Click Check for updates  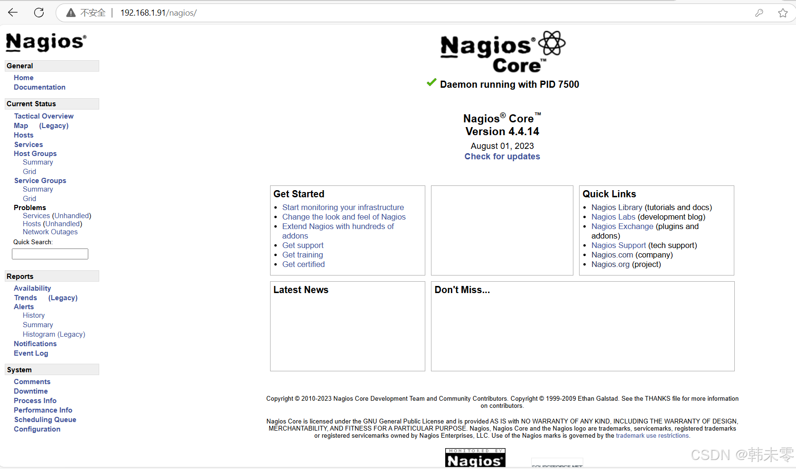(x=502, y=156)
